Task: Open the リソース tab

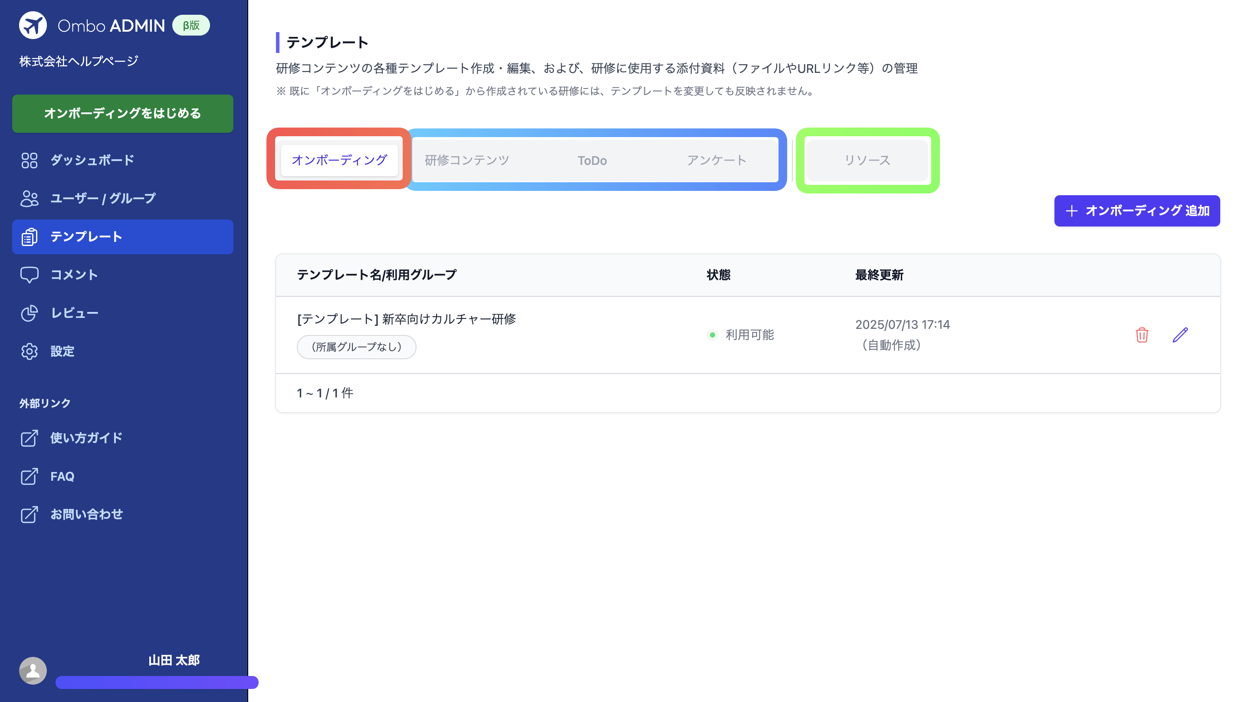Action: [x=867, y=161]
